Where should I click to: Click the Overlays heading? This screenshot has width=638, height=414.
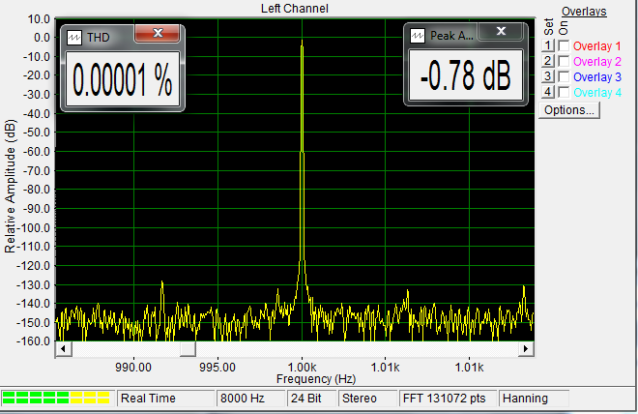[584, 12]
